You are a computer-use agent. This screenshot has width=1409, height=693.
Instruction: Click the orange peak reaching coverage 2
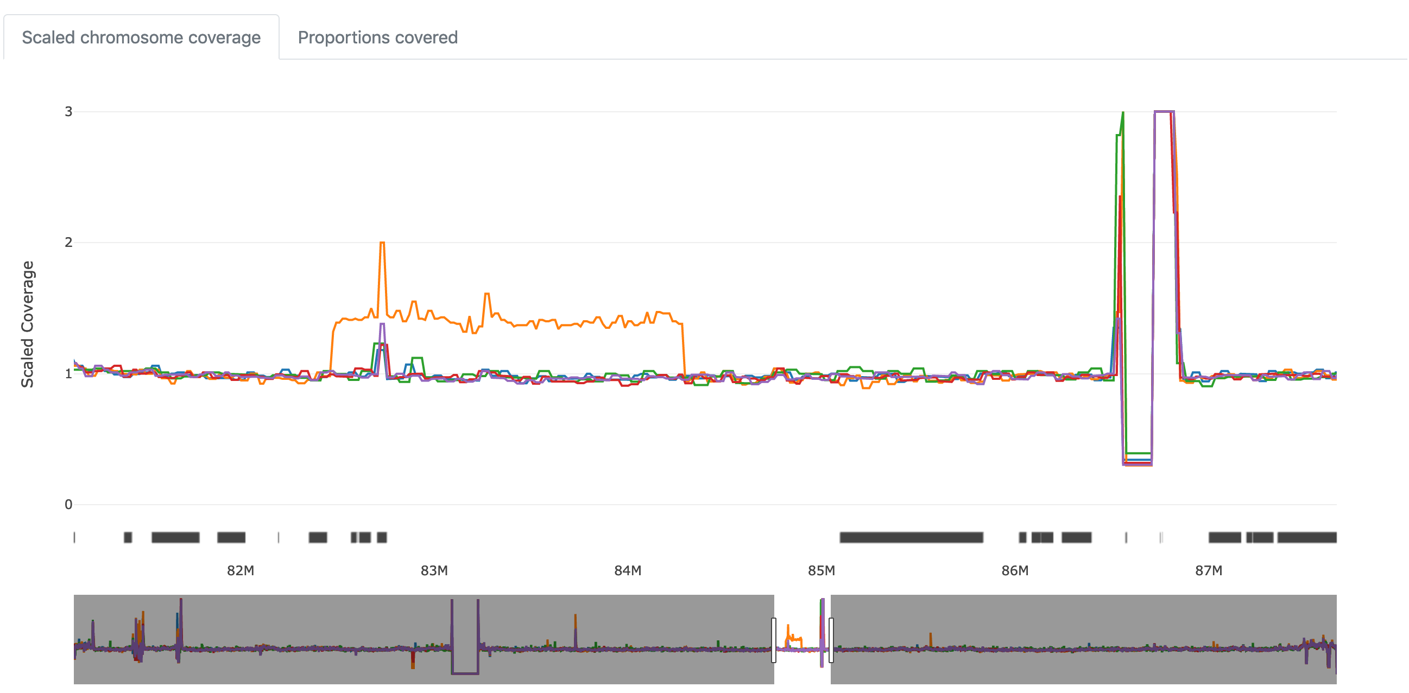click(382, 243)
